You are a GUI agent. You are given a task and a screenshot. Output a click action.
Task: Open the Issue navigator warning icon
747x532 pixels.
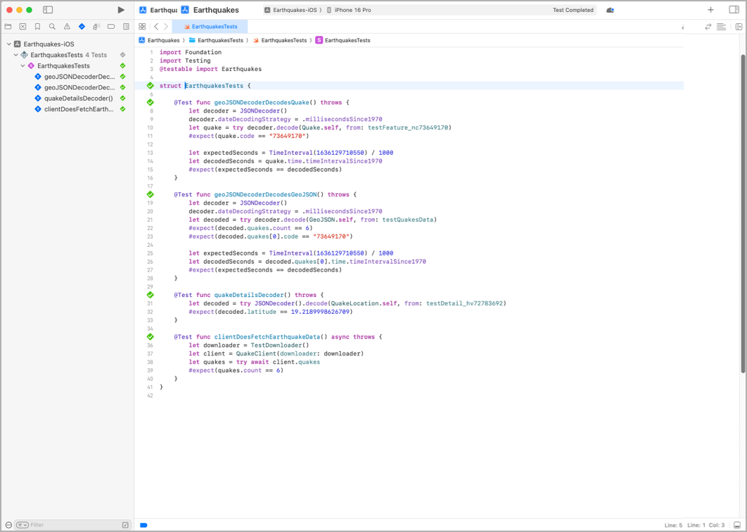pyautogui.click(x=67, y=27)
